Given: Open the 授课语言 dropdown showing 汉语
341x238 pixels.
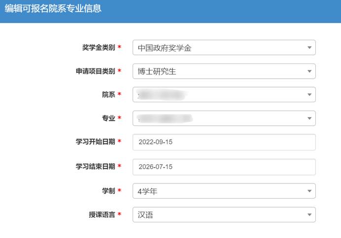Looking at the screenshot, I should coord(224,214).
